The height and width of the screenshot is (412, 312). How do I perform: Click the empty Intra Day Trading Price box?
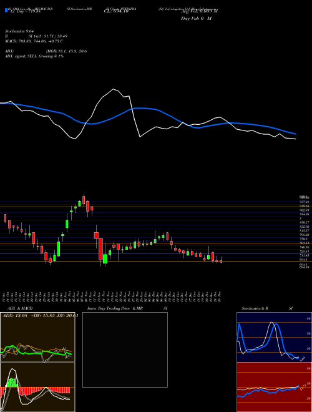coord(125,350)
